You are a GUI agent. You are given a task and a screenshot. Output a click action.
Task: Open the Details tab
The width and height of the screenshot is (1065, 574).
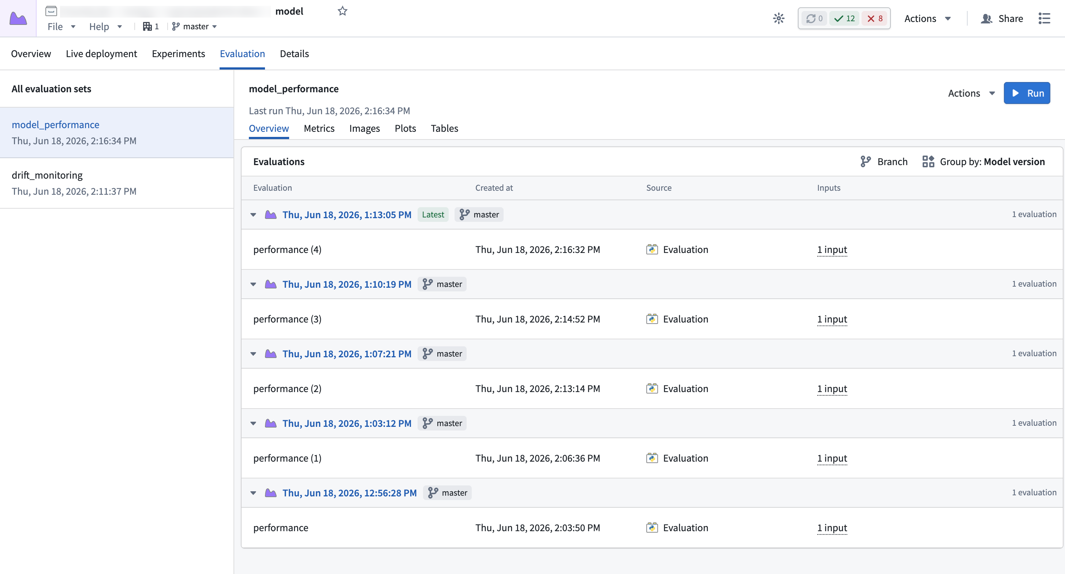pos(294,53)
